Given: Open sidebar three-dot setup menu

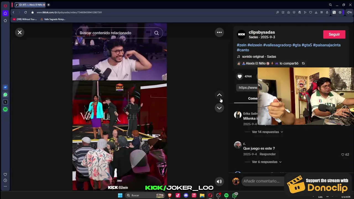Looking at the screenshot, I should click(x=5, y=187).
